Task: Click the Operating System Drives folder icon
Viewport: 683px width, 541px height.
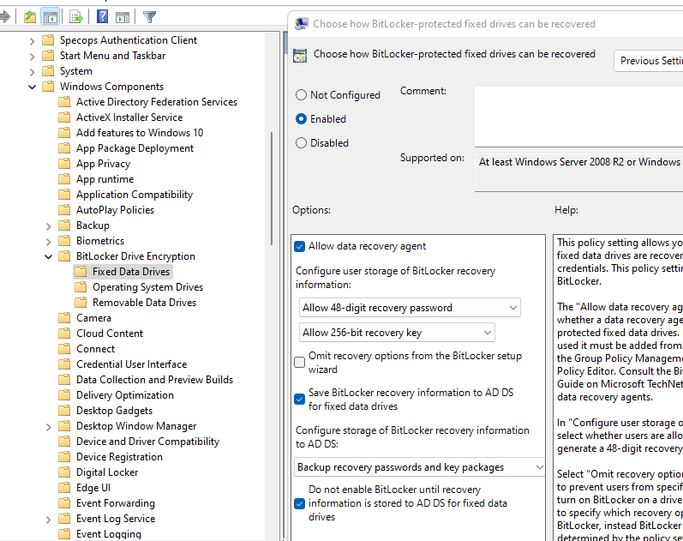Action: pos(81,287)
